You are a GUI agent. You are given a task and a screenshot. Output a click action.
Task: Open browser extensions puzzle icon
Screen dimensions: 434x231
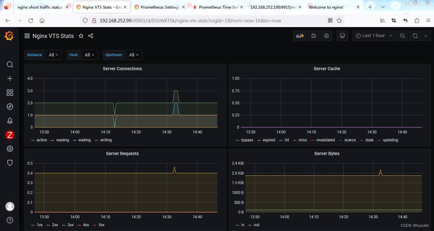coord(417,20)
